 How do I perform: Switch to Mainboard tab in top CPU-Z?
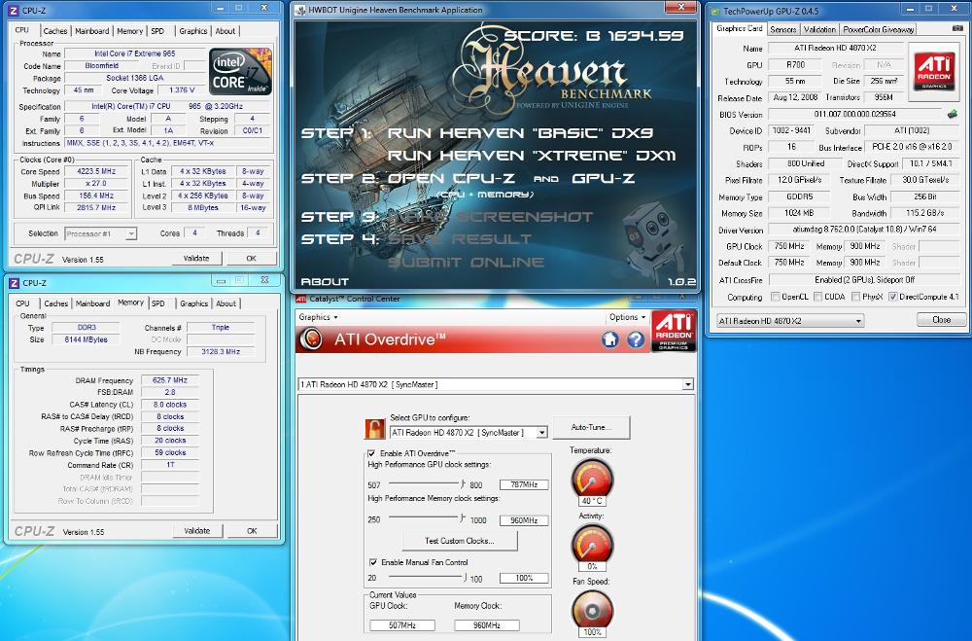click(x=92, y=31)
